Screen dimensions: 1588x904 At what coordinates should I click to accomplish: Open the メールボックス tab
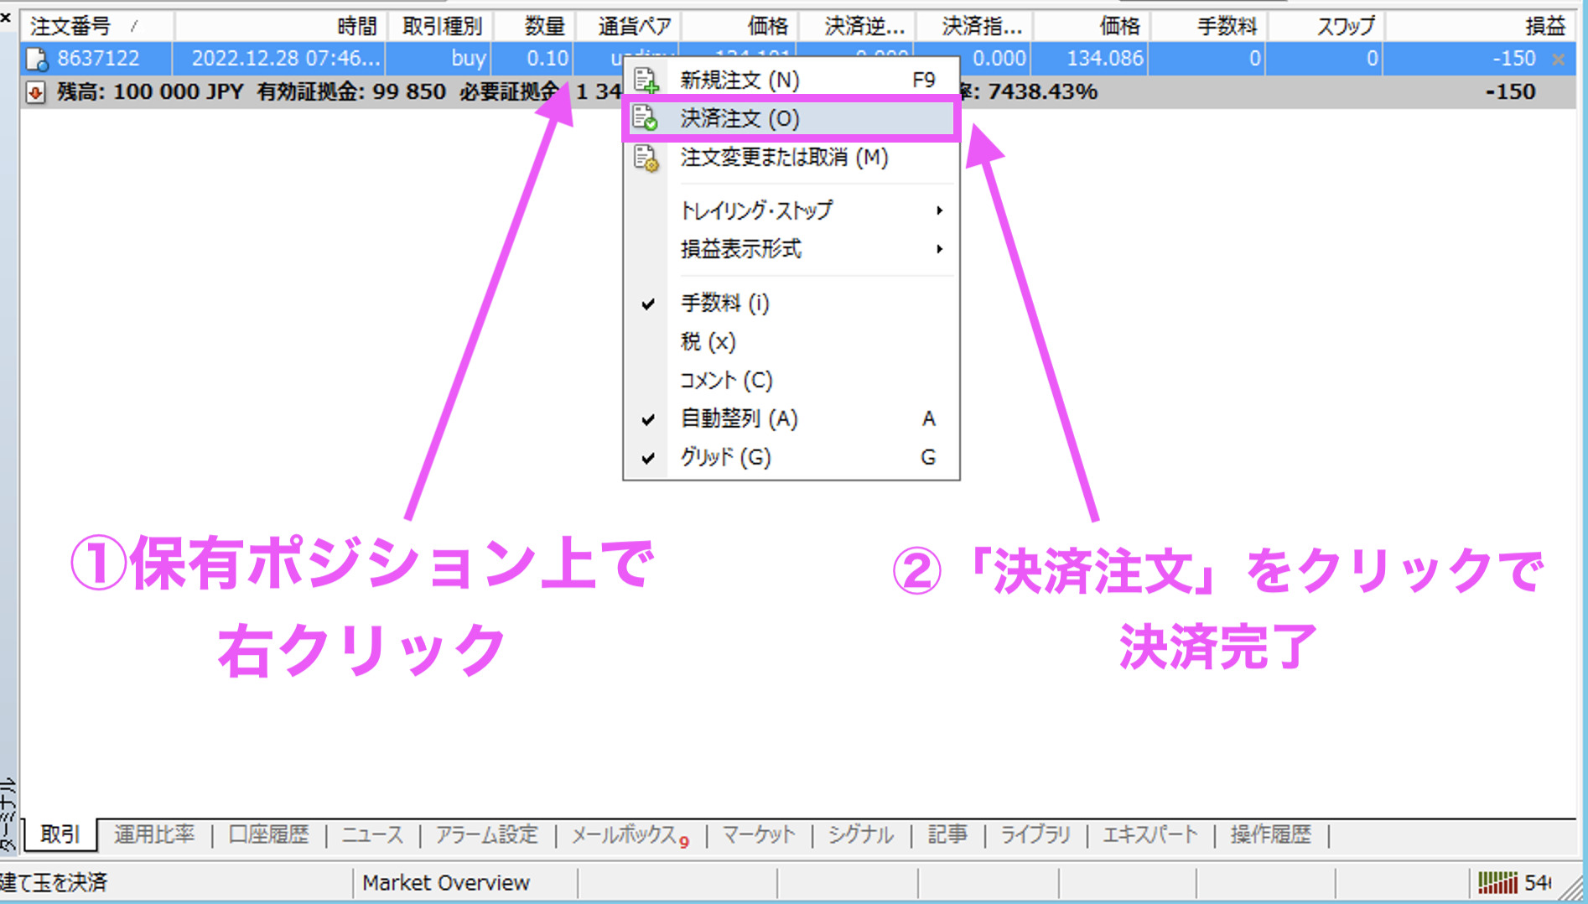pyautogui.click(x=627, y=834)
